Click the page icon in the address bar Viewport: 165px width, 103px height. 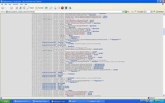point(7,12)
